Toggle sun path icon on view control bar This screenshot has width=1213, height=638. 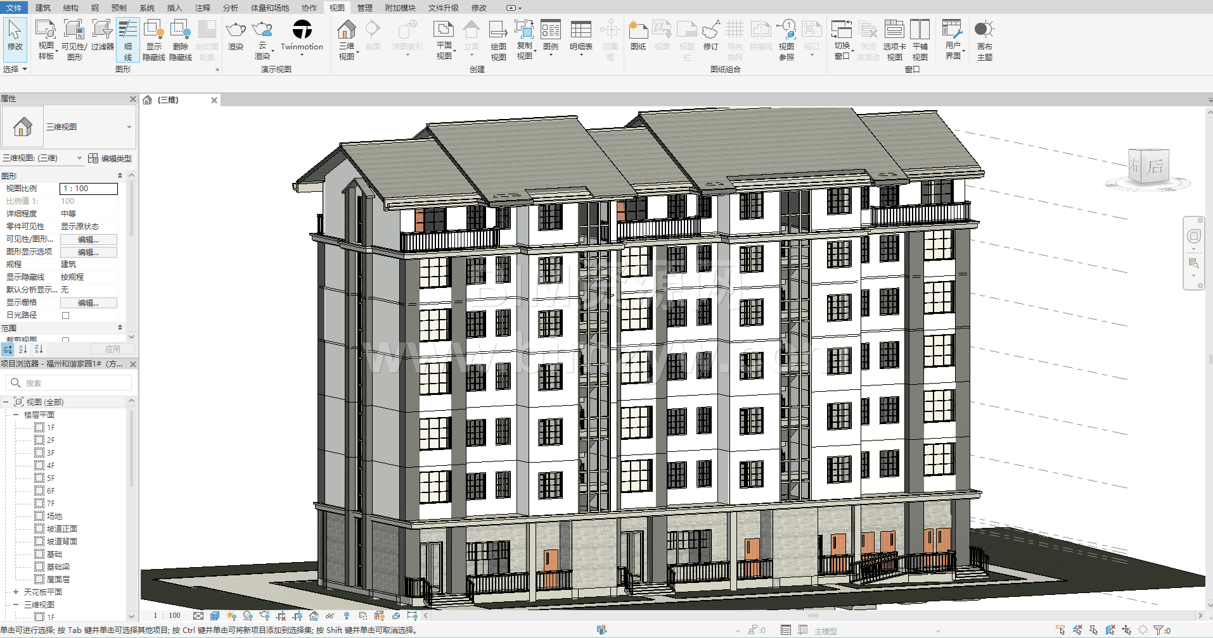231,615
